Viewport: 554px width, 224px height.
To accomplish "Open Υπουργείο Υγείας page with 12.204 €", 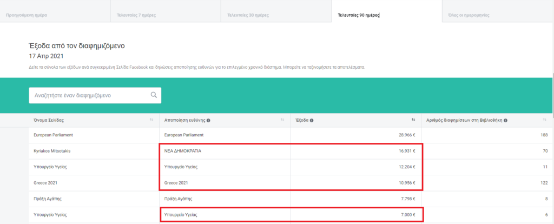I will 50,167.
